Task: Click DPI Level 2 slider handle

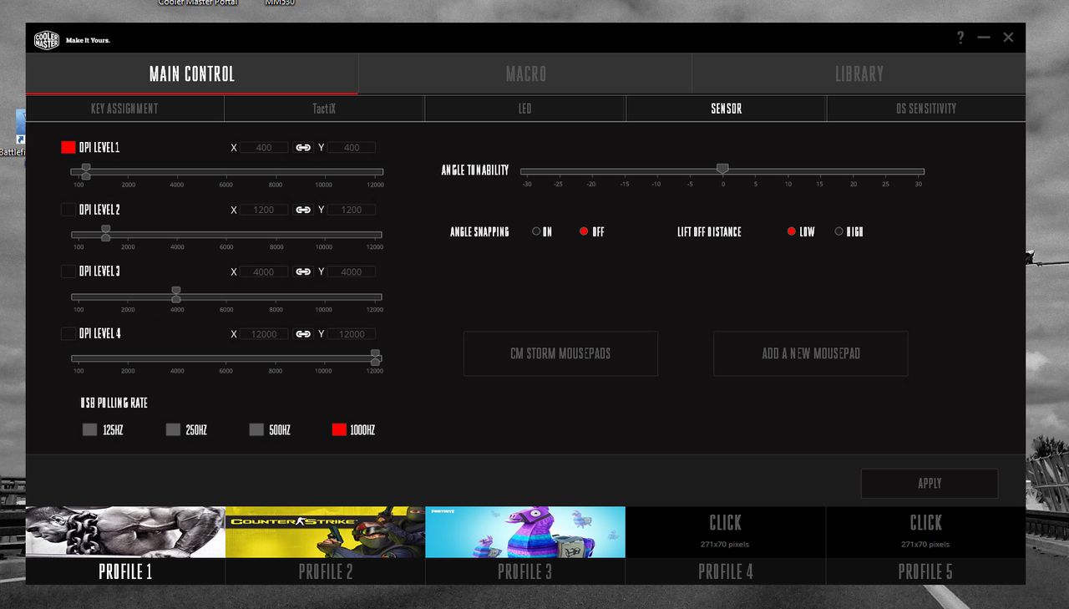Action: [x=105, y=233]
